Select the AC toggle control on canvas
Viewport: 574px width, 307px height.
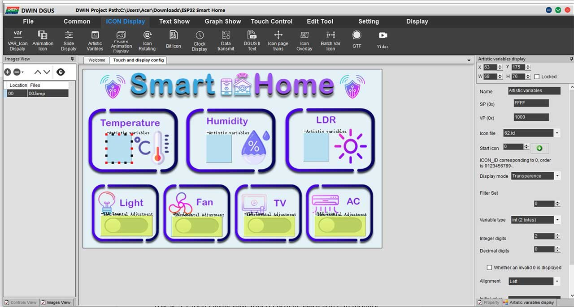click(x=340, y=226)
